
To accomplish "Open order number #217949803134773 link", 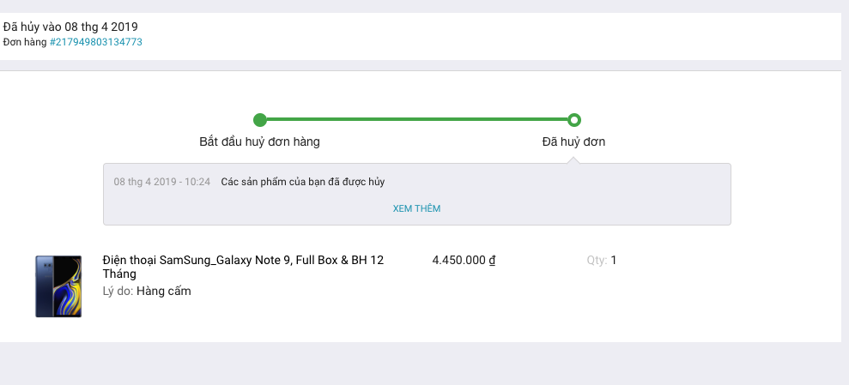I will click(96, 42).
